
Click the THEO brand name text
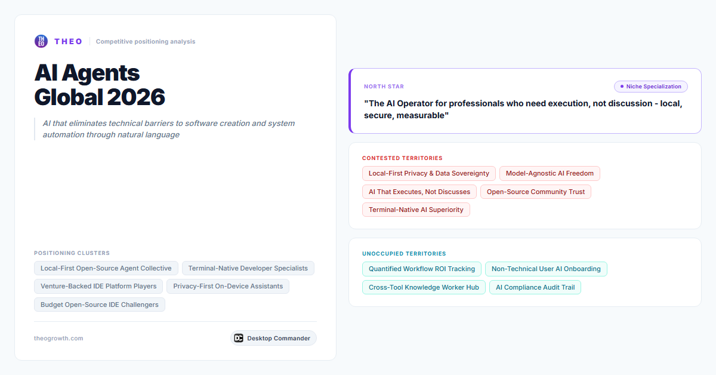click(x=69, y=41)
